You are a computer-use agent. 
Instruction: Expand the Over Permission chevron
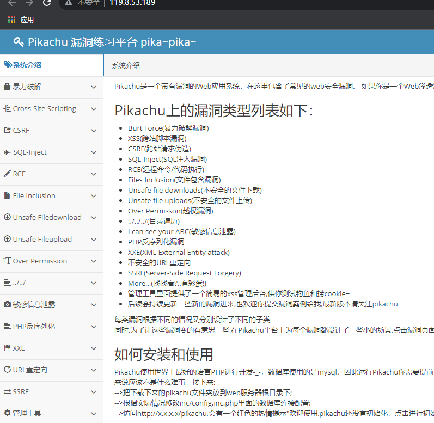(94, 261)
